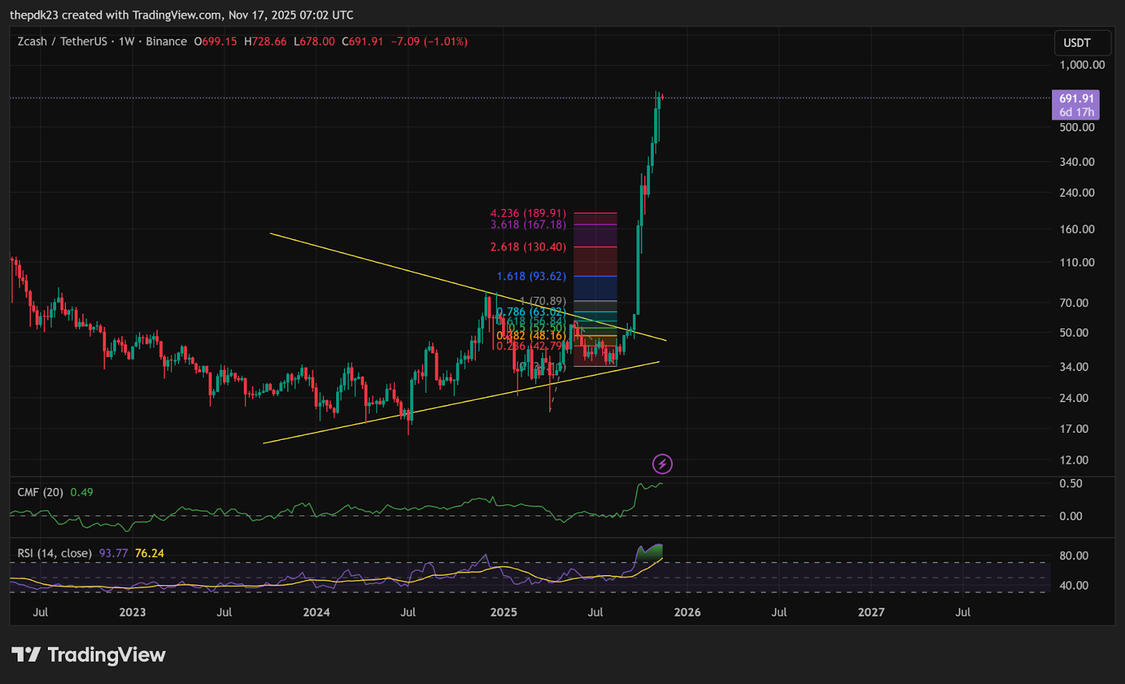Click the TradingView logo at the bottom left
1125x684 pixels.
[x=89, y=655]
